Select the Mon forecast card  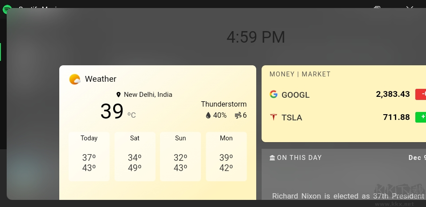coord(226,156)
